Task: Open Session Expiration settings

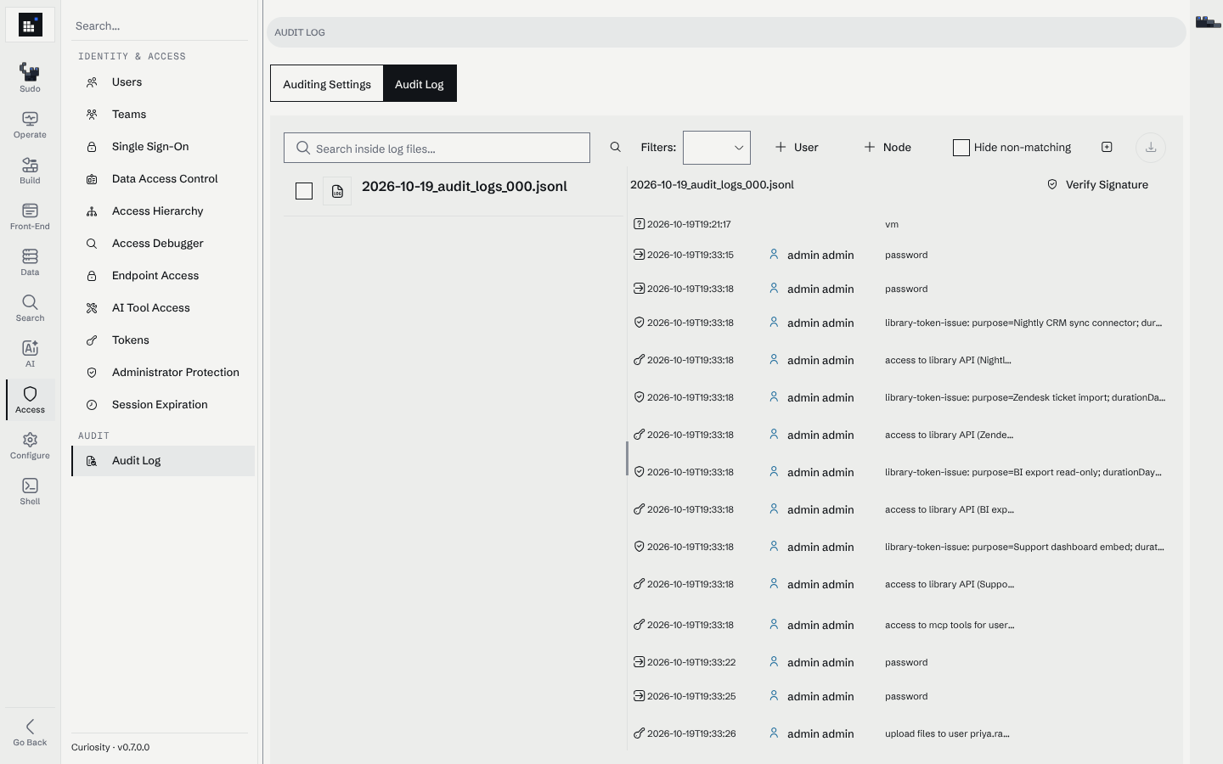Action: (x=163, y=405)
